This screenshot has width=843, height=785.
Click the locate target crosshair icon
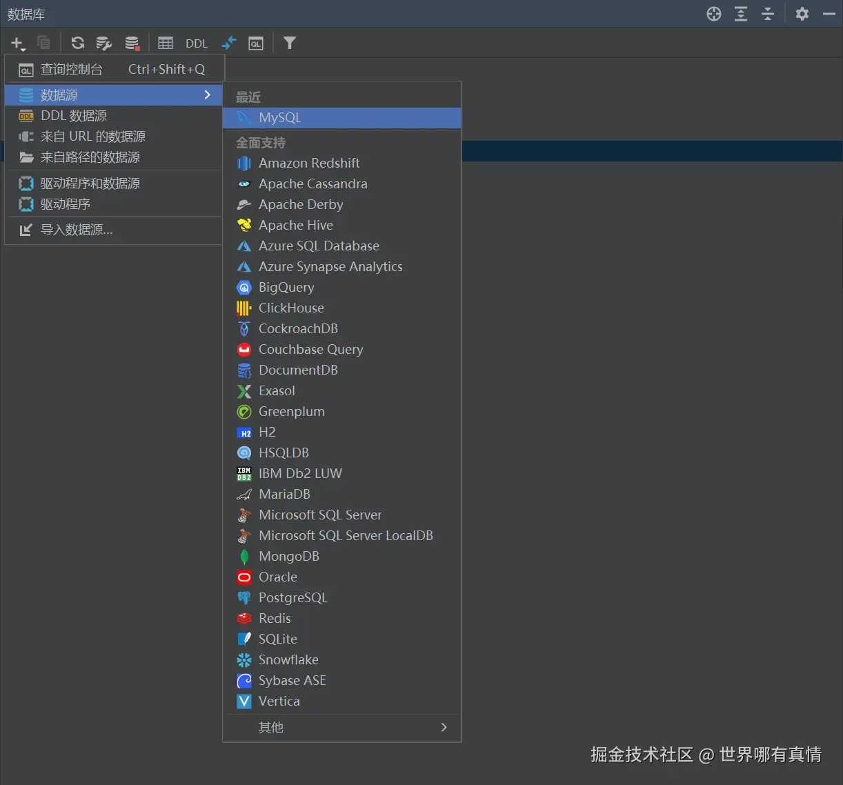pyautogui.click(x=714, y=14)
